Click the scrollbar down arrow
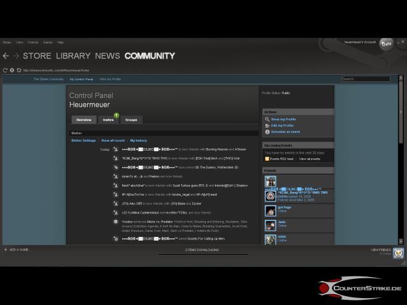This screenshot has width=407, height=305. [x=401, y=241]
